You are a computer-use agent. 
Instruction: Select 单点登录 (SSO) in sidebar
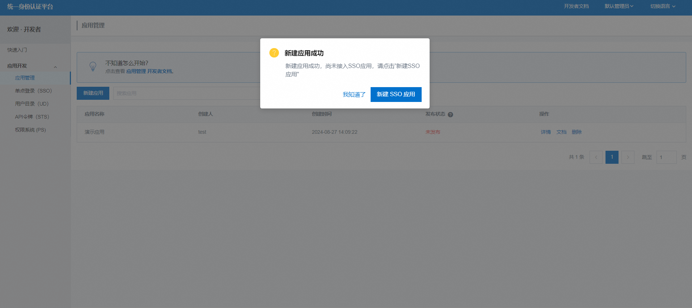[33, 91]
